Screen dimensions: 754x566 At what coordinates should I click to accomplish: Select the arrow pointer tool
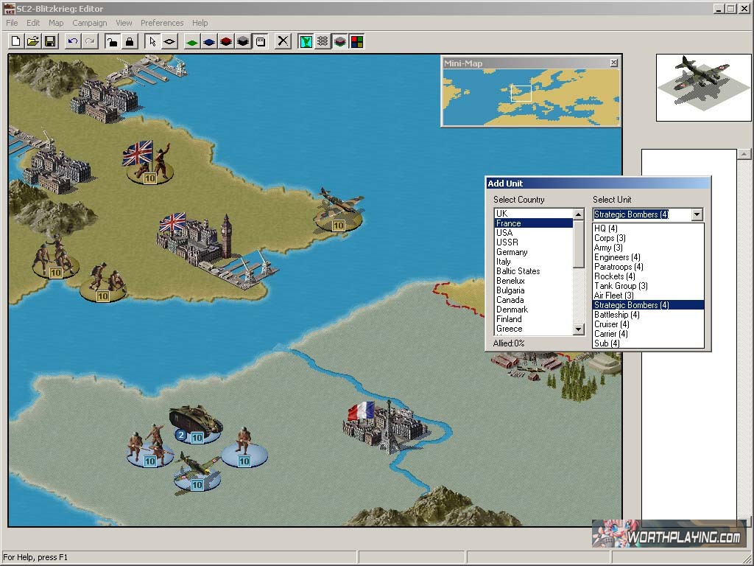click(x=152, y=41)
